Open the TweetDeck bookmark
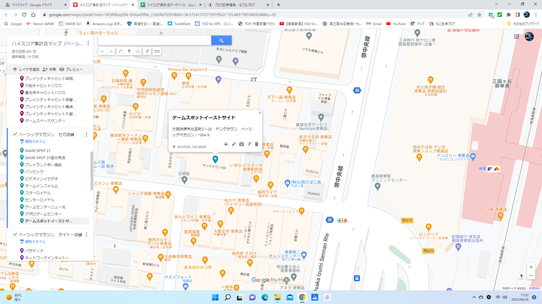Screen dimensions: 542x304 [179, 23]
